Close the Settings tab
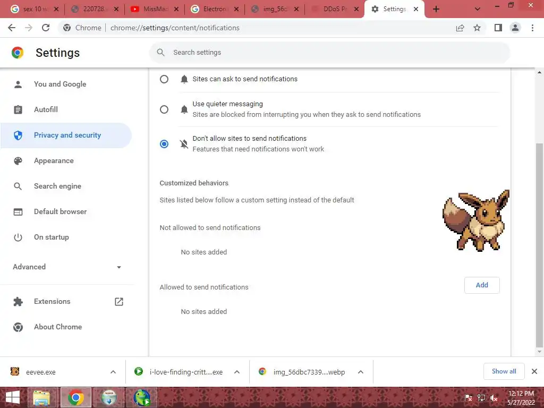Image resolution: width=544 pixels, height=408 pixels. coord(416,10)
